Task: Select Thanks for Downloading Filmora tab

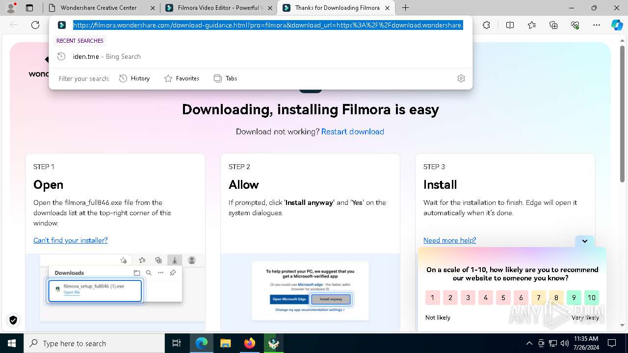Action: click(x=337, y=8)
